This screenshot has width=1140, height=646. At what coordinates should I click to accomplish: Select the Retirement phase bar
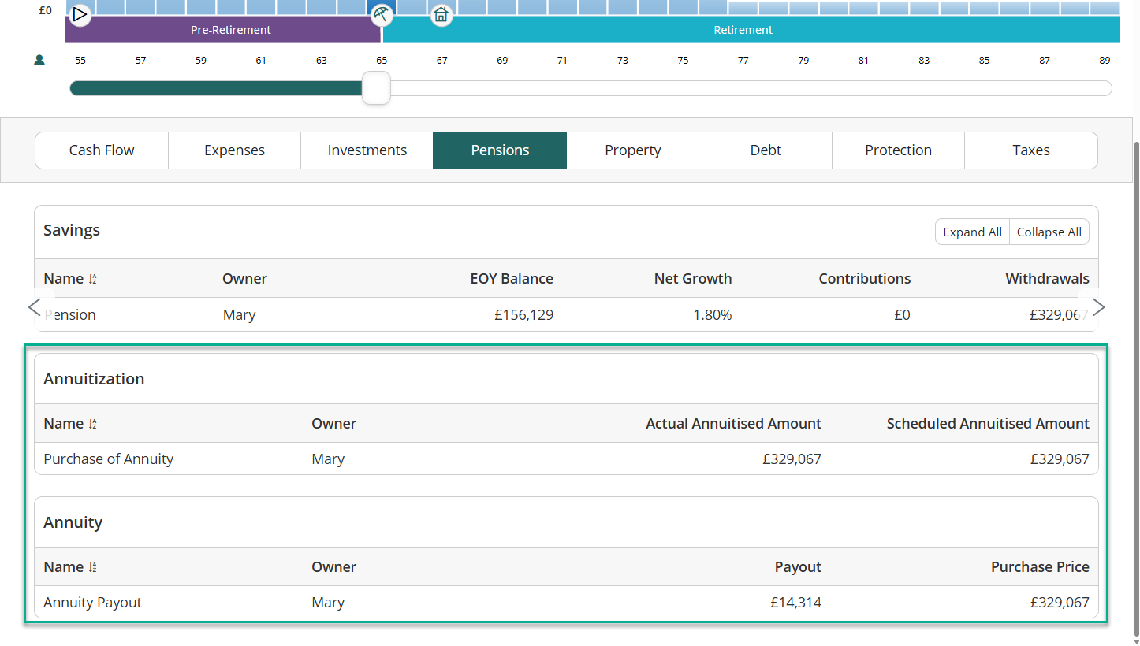[743, 30]
